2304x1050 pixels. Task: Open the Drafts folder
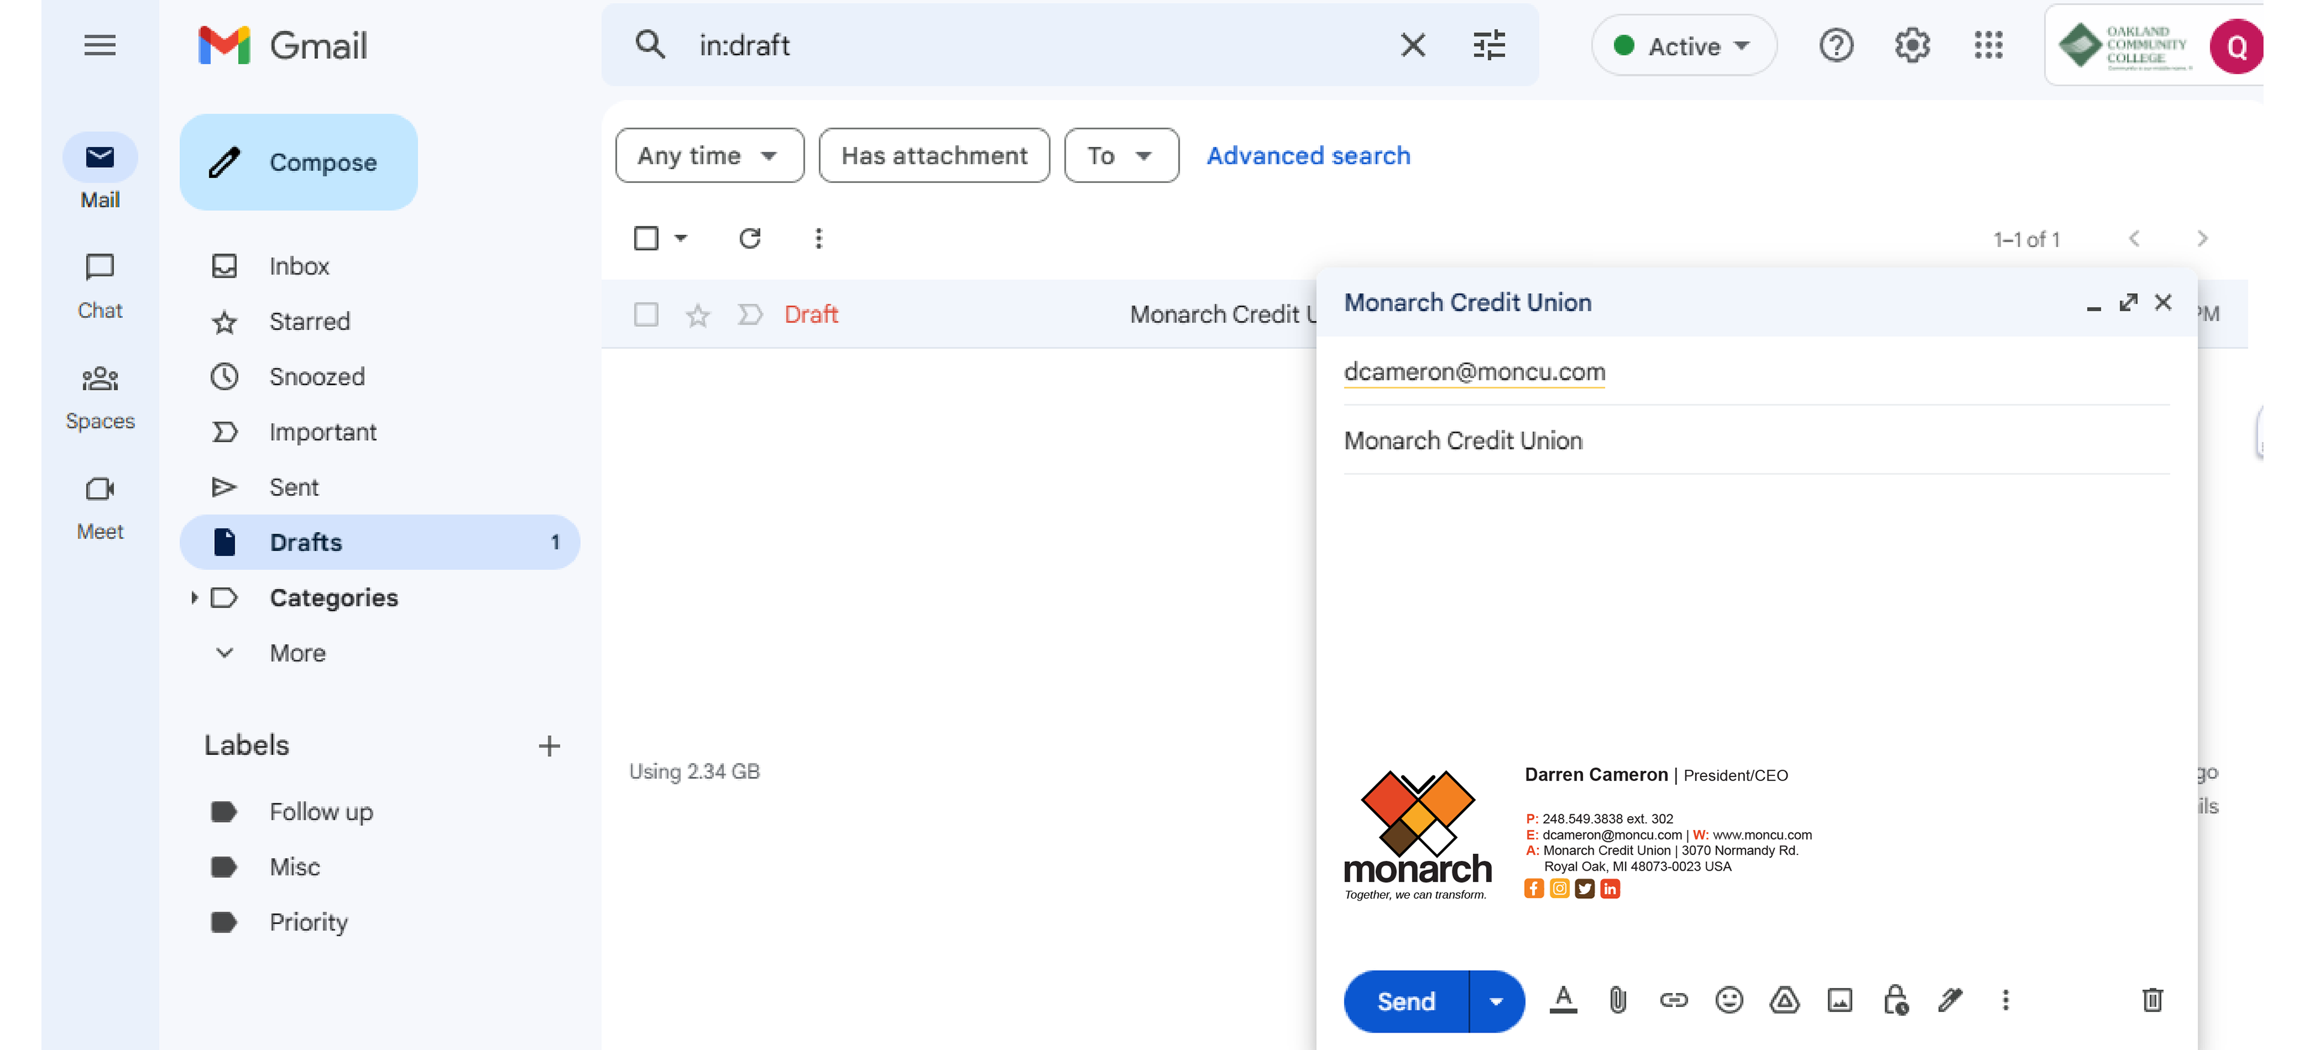pyautogui.click(x=379, y=543)
